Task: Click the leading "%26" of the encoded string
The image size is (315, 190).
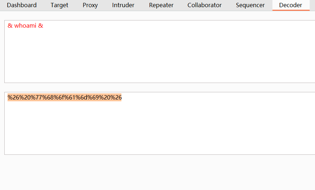Action: tap(13, 98)
